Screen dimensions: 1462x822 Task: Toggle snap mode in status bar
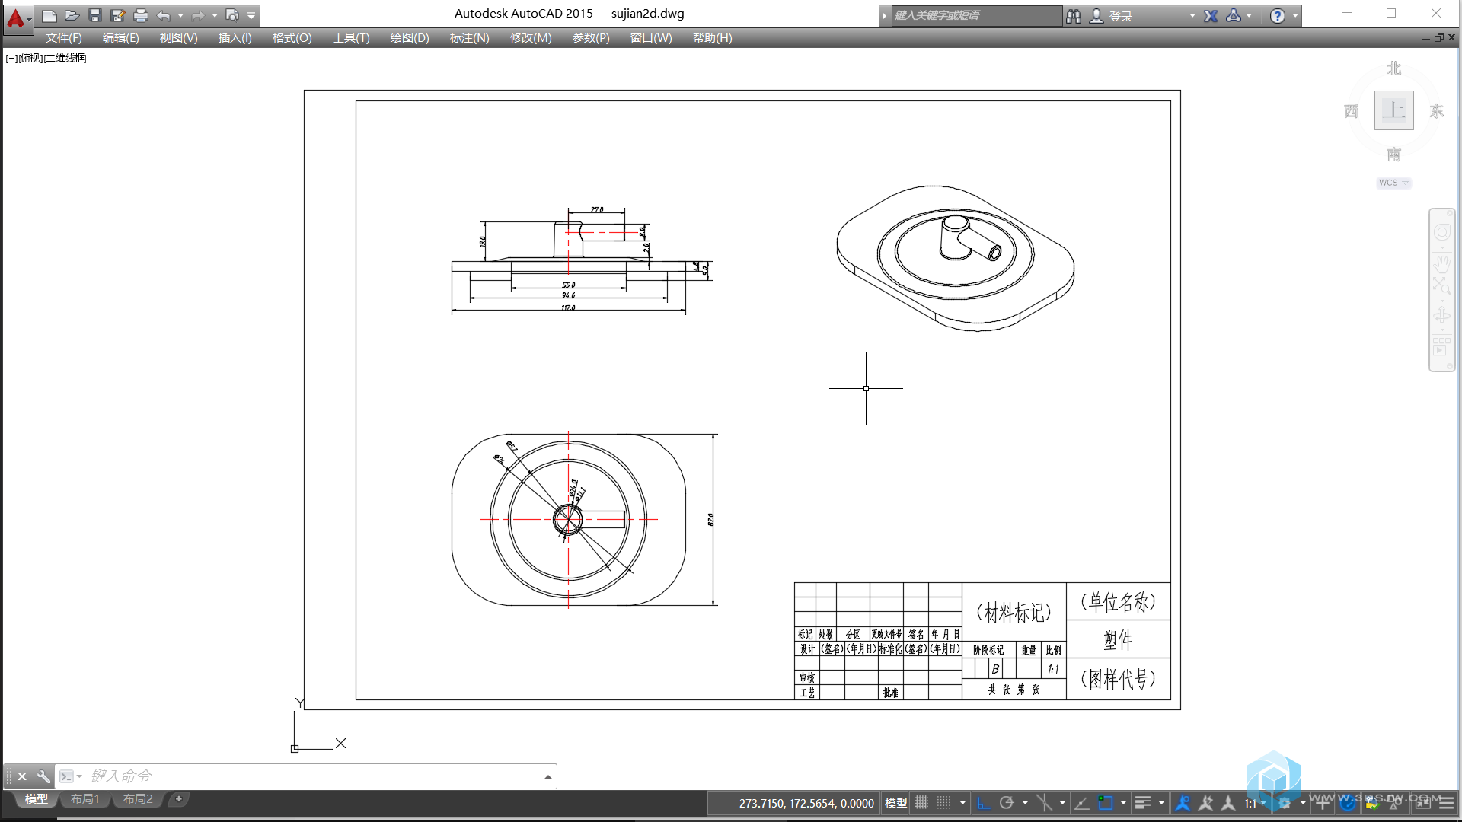pyautogui.click(x=944, y=802)
